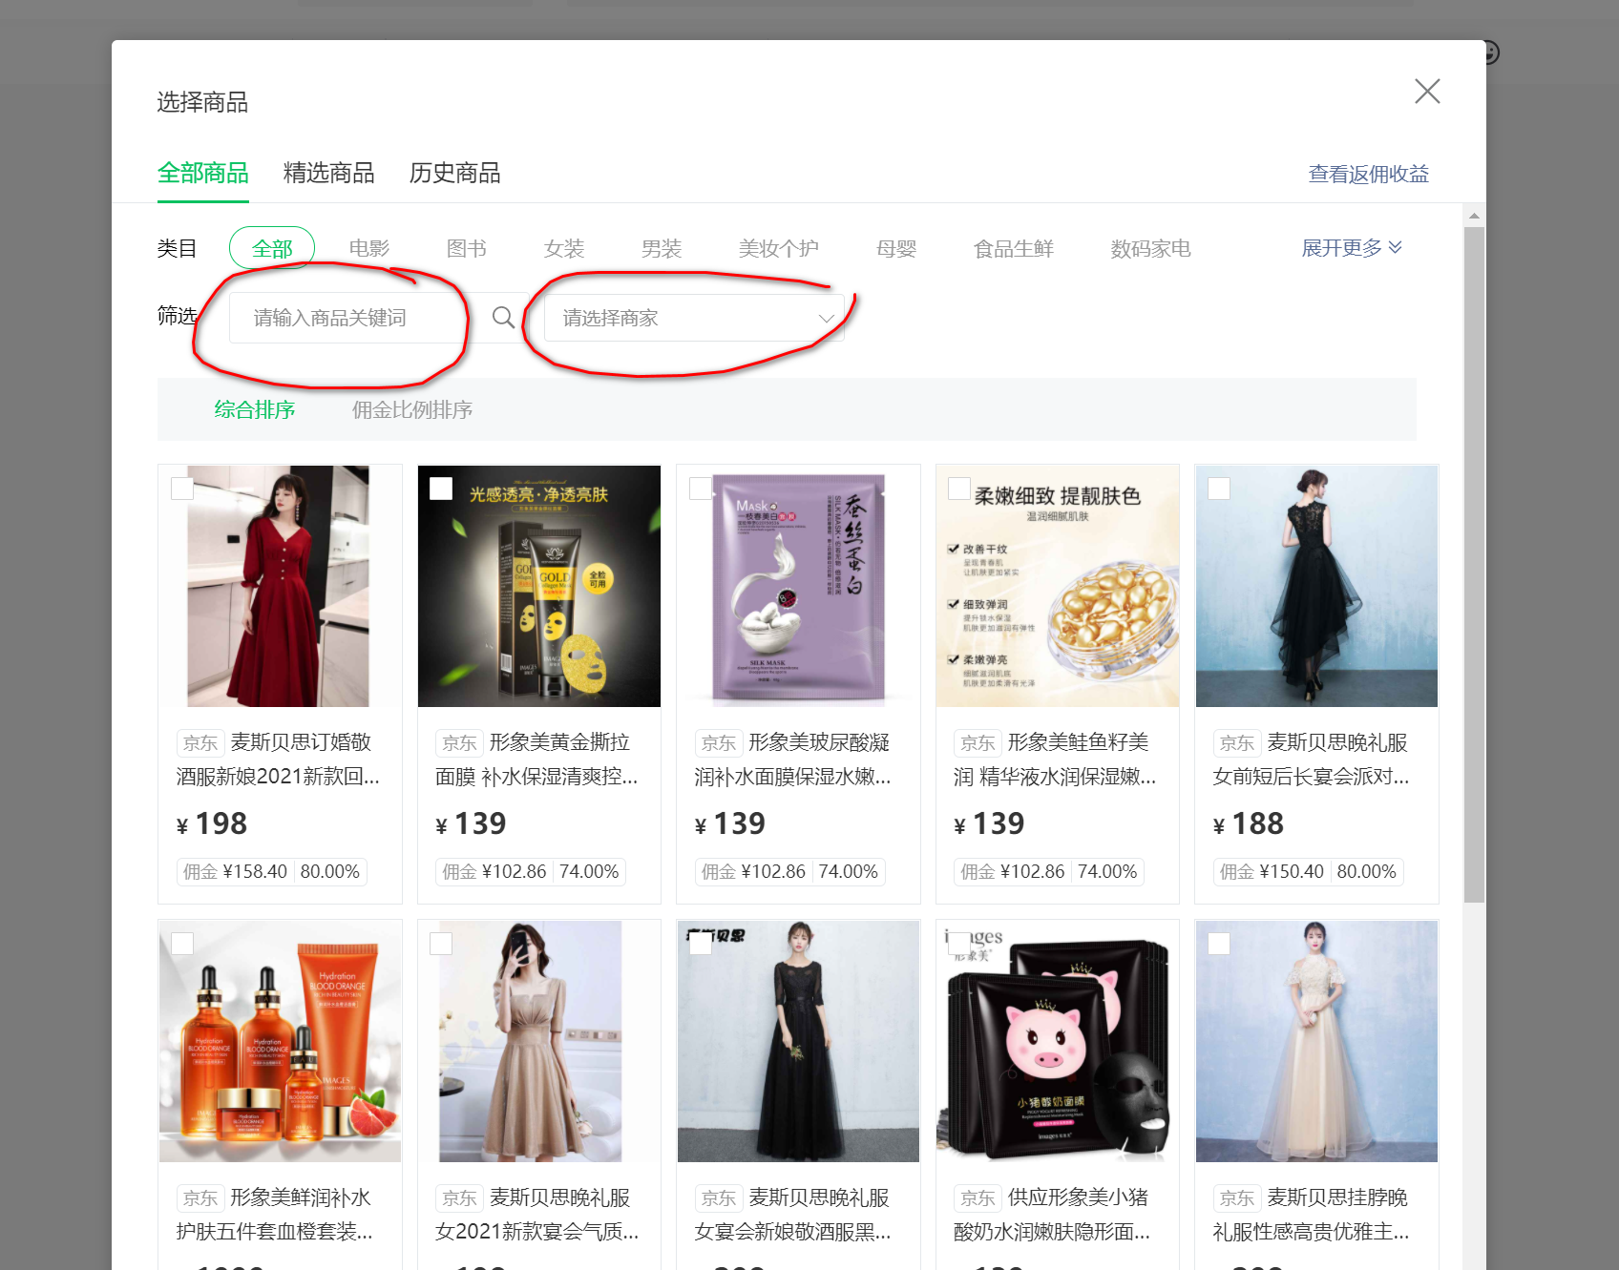The height and width of the screenshot is (1270, 1619).
Task: Open the 历史商品 tab
Action: (x=455, y=173)
